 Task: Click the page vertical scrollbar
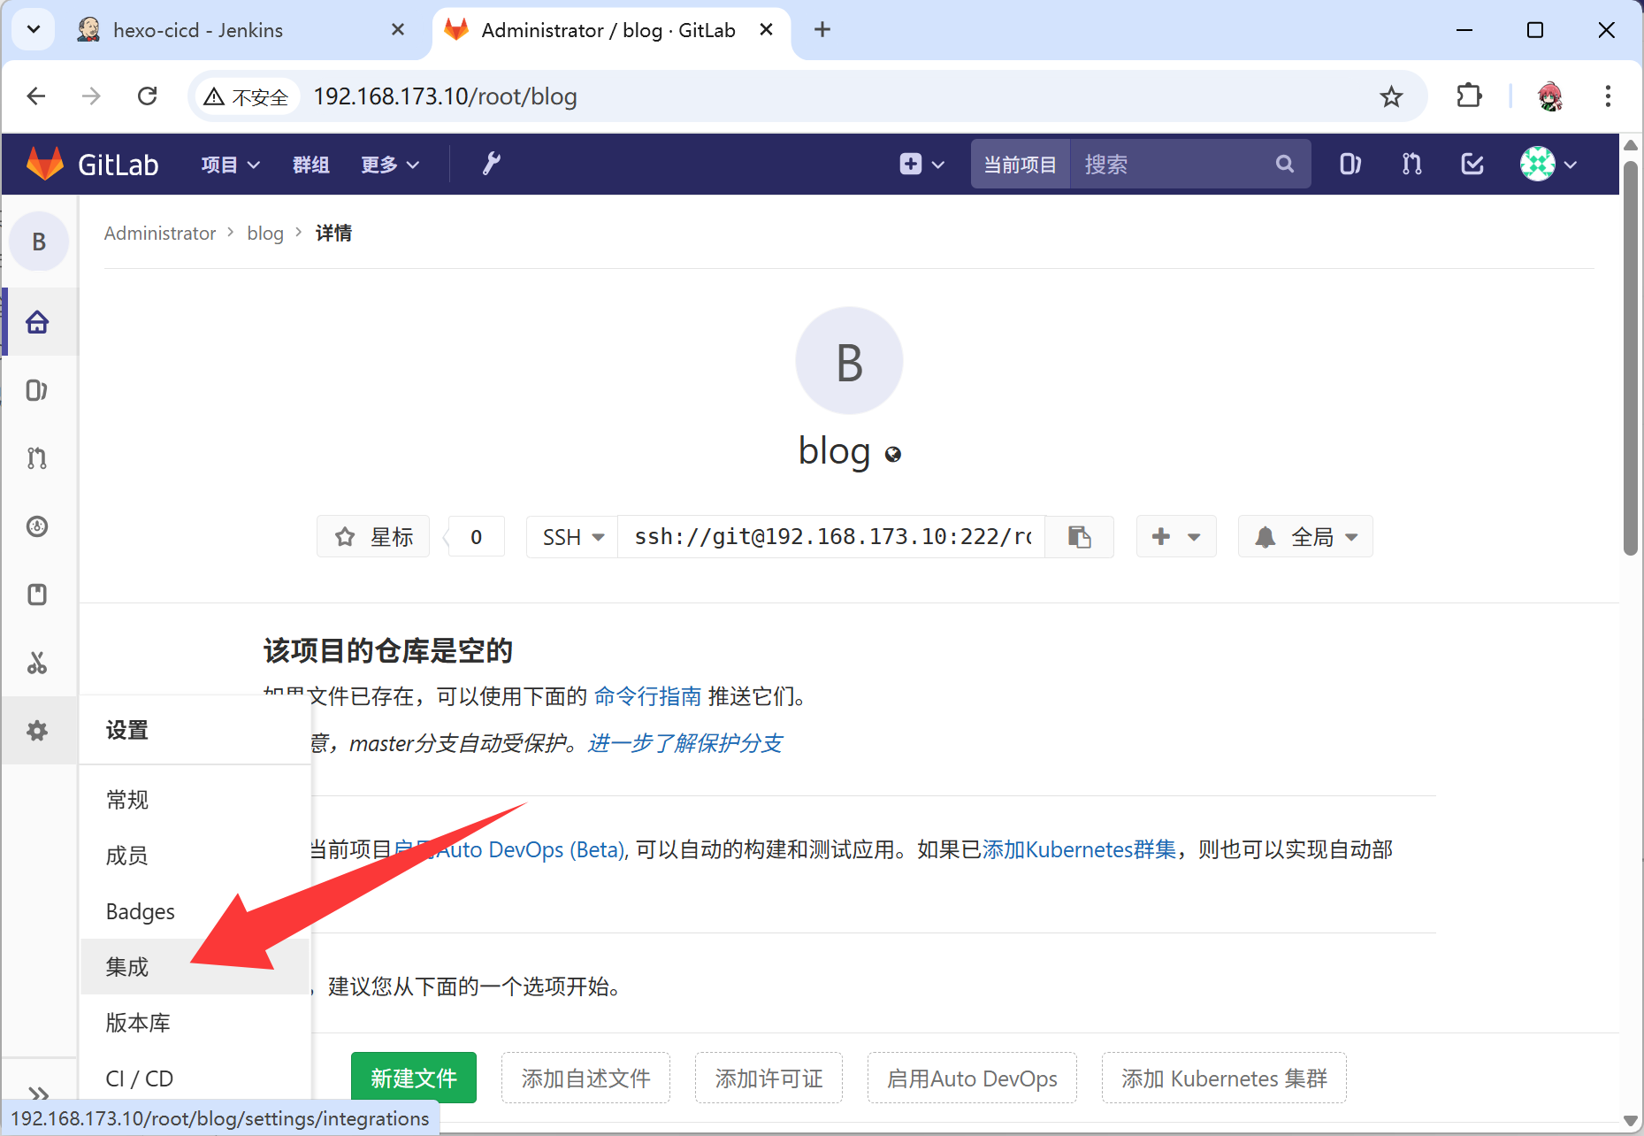click(x=1631, y=354)
